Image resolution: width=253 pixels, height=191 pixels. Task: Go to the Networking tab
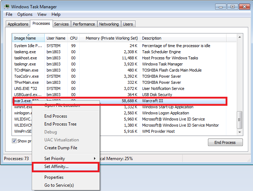click(x=109, y=24)
